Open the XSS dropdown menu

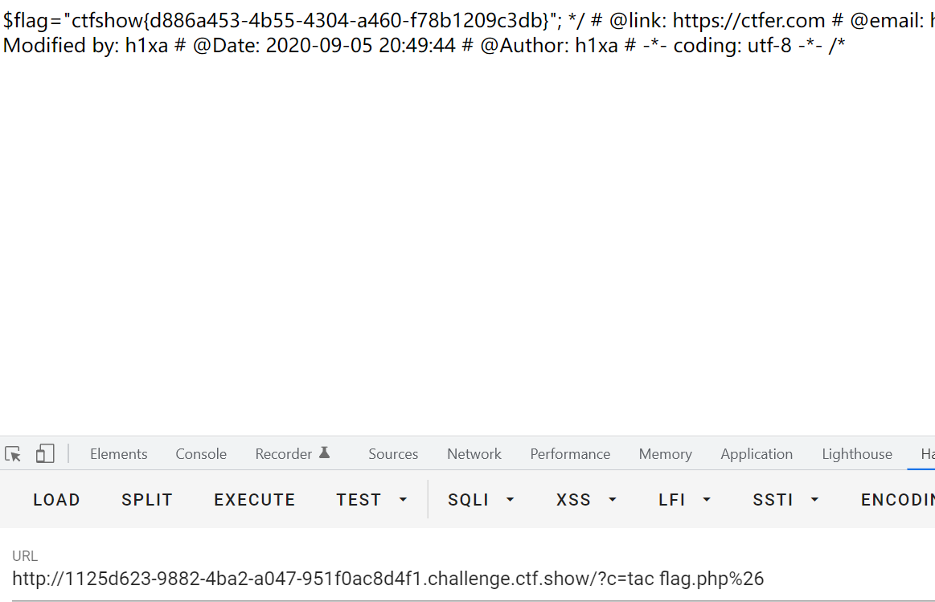585,499
